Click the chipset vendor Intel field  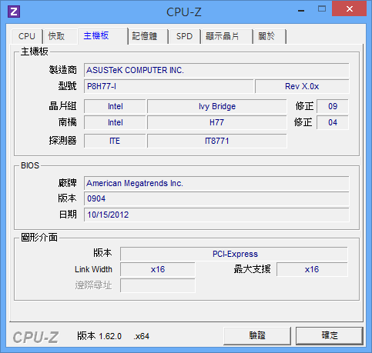point(115,106)
